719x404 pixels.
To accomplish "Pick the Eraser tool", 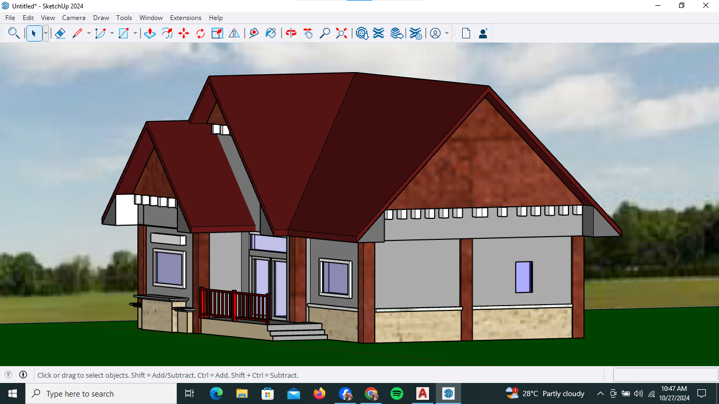I will (x=60, y=33).
